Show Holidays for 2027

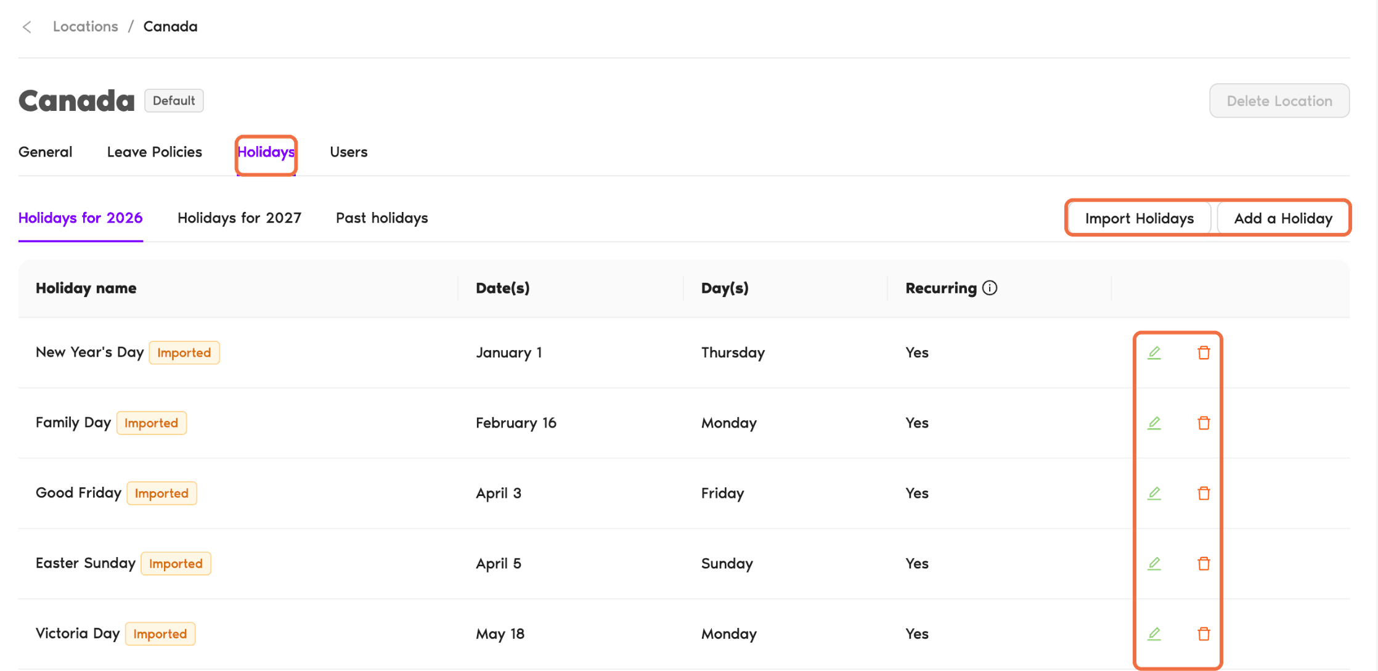(239, 218)
